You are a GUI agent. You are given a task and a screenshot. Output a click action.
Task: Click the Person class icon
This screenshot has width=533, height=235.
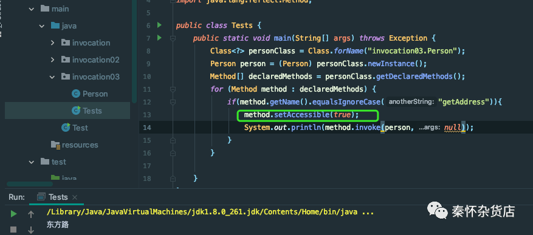click(76, 94)
